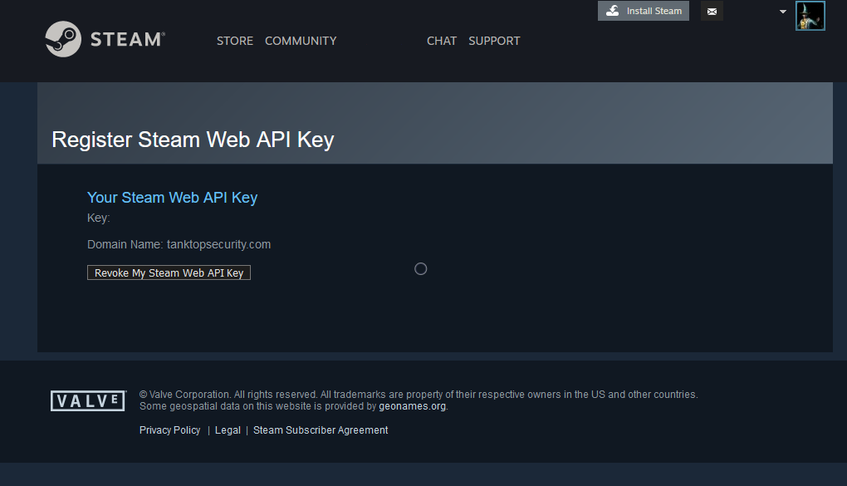Open the Privacy Policy link
The height and width of the screenshot is (486, 847).
(169, 430)
